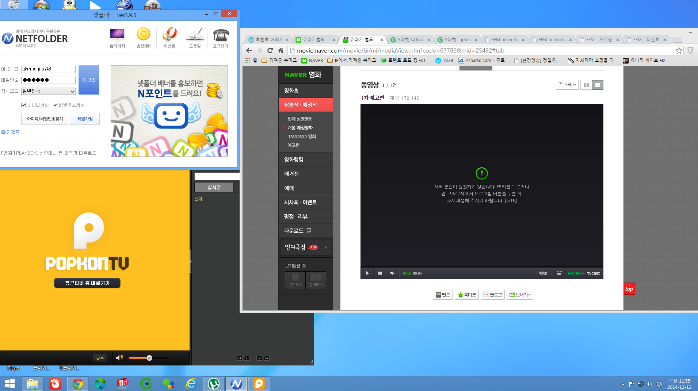
Task: Expand the 보내기 share dropdown
Action: click(520, 295)
